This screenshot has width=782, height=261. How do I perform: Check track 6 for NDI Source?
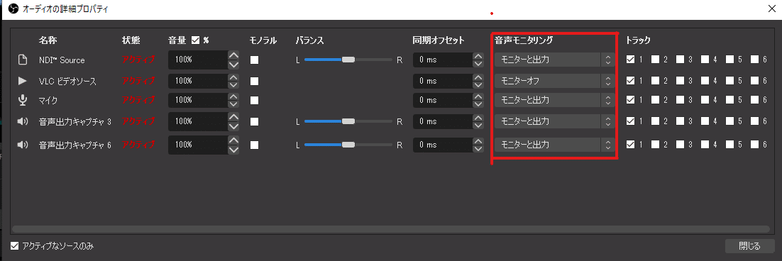[754, 60]
